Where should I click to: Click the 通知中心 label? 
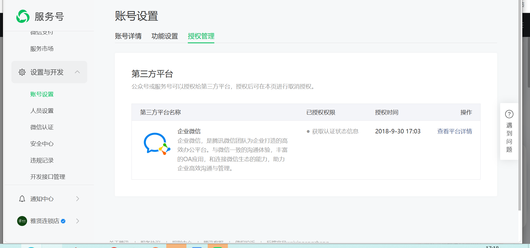point(42,199)
